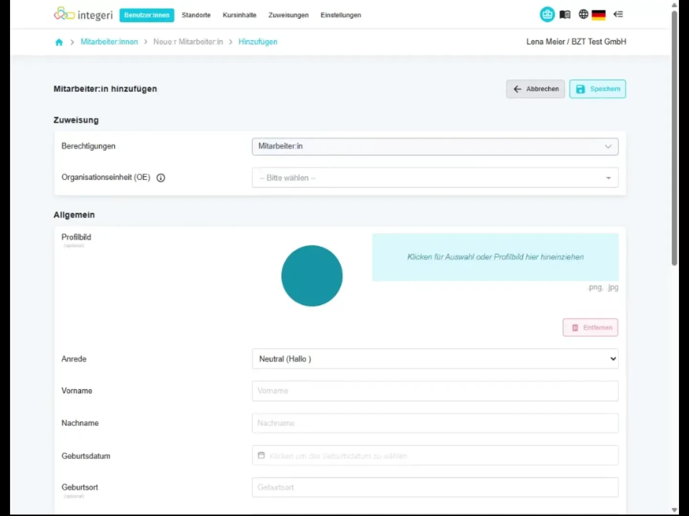Image resolution: width=689 pixels, height=516 pixels.
Task: Click the Speichern button
Action: click(598, 89)
